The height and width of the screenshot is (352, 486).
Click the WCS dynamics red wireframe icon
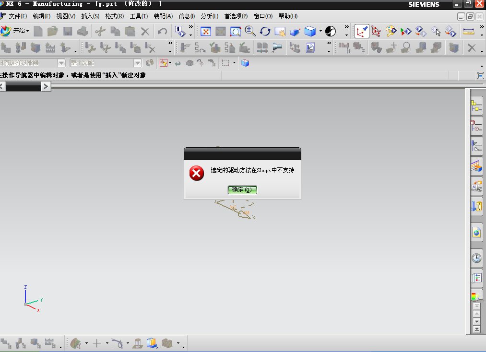tap(376, 31)
